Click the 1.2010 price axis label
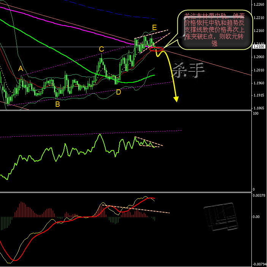This screenshot has width=267, height=267. [x=259, y=70]
